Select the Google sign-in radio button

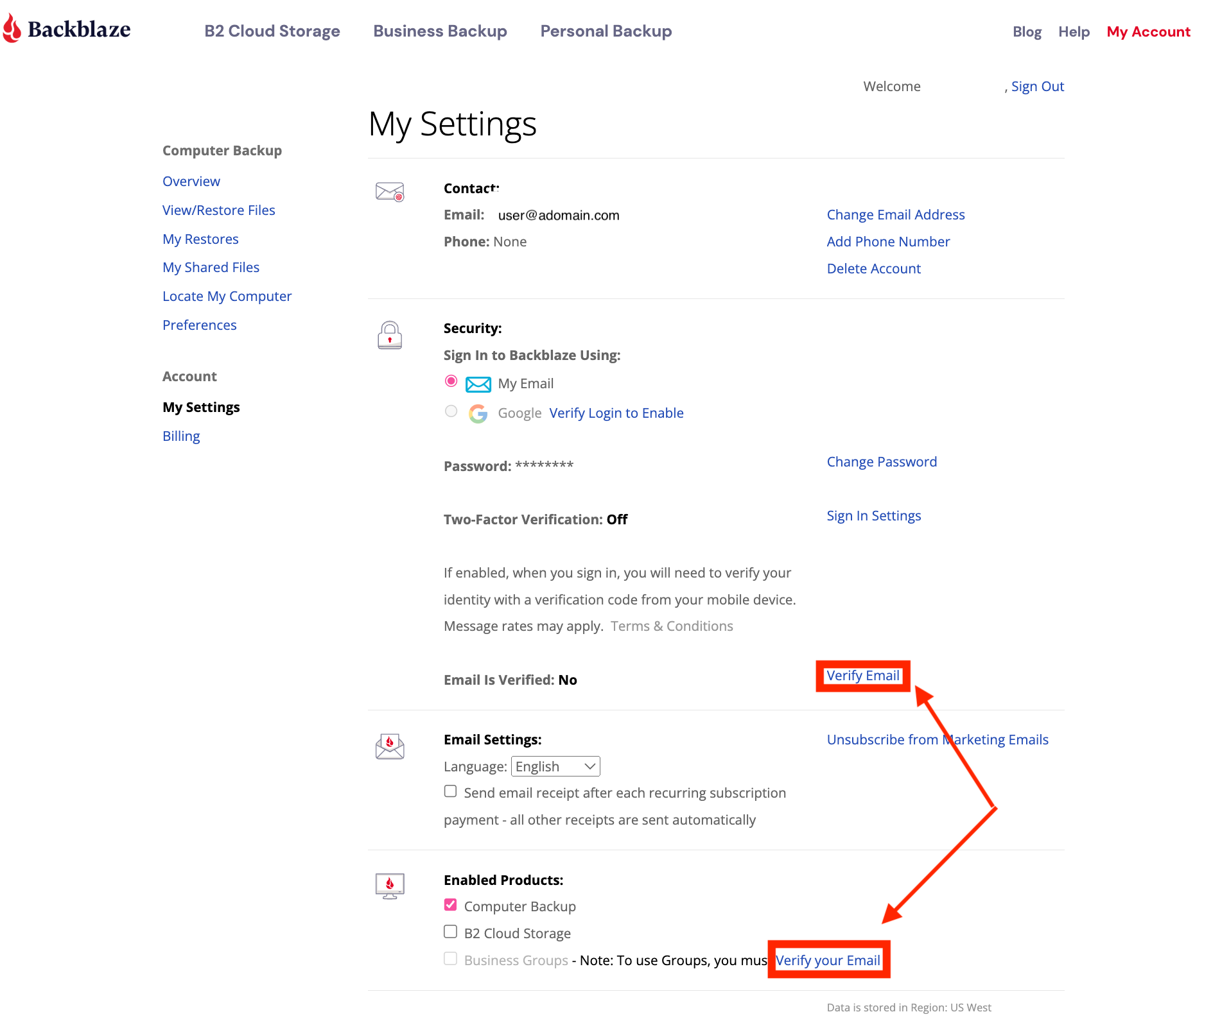coord(451,411)
